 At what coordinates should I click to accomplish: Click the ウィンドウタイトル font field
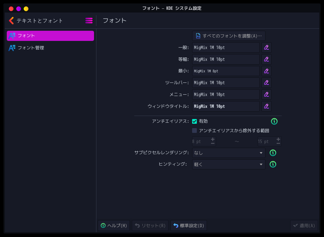click(226, 106)
